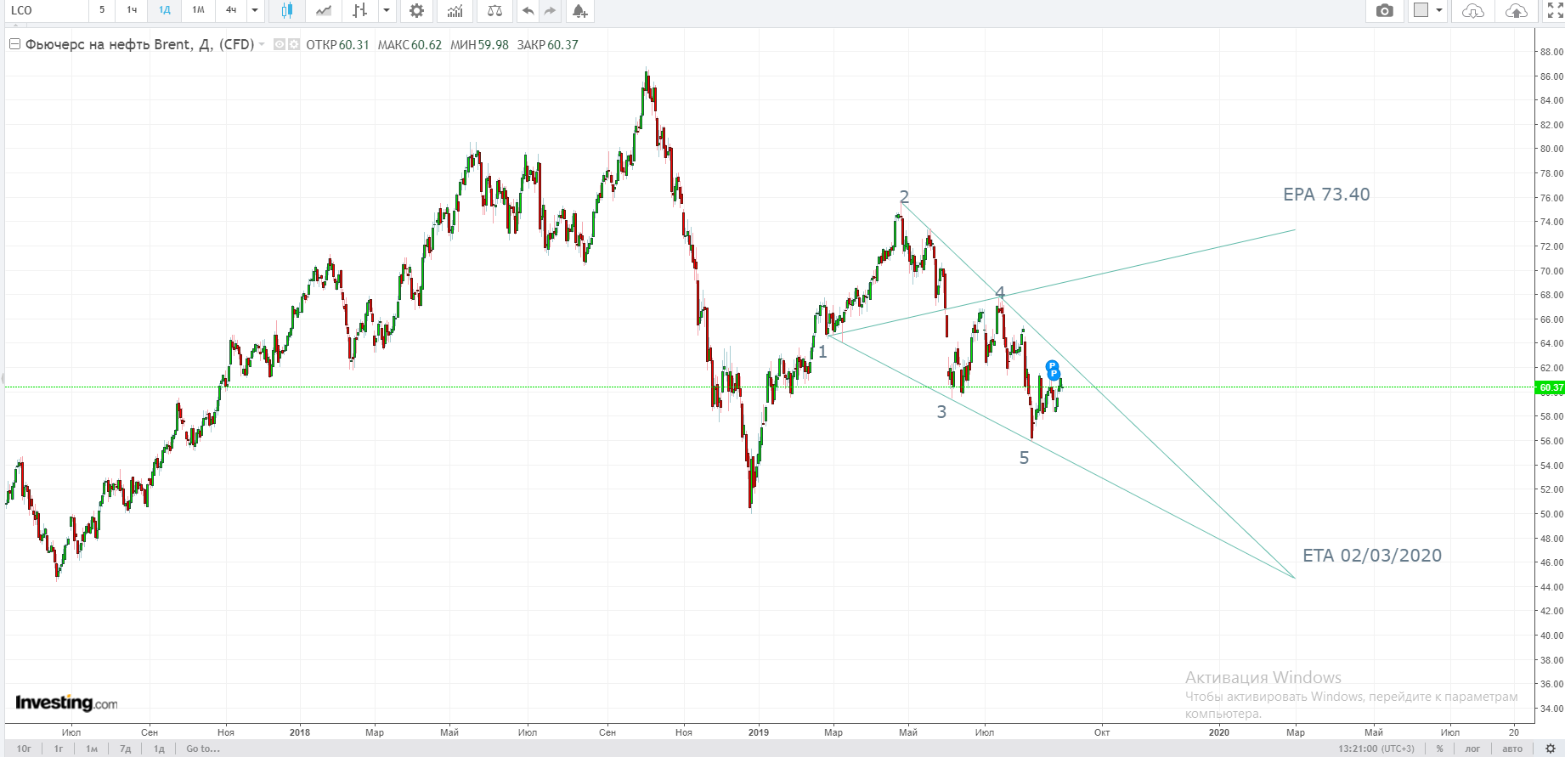
Task: Switch to line/area chart style
Action: [324, 11]
